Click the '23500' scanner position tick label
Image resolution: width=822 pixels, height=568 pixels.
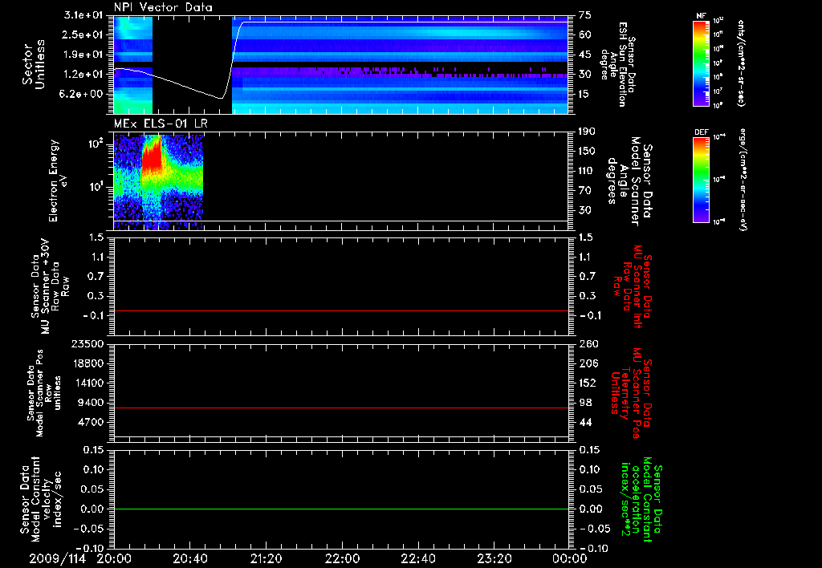coord(87,343)
